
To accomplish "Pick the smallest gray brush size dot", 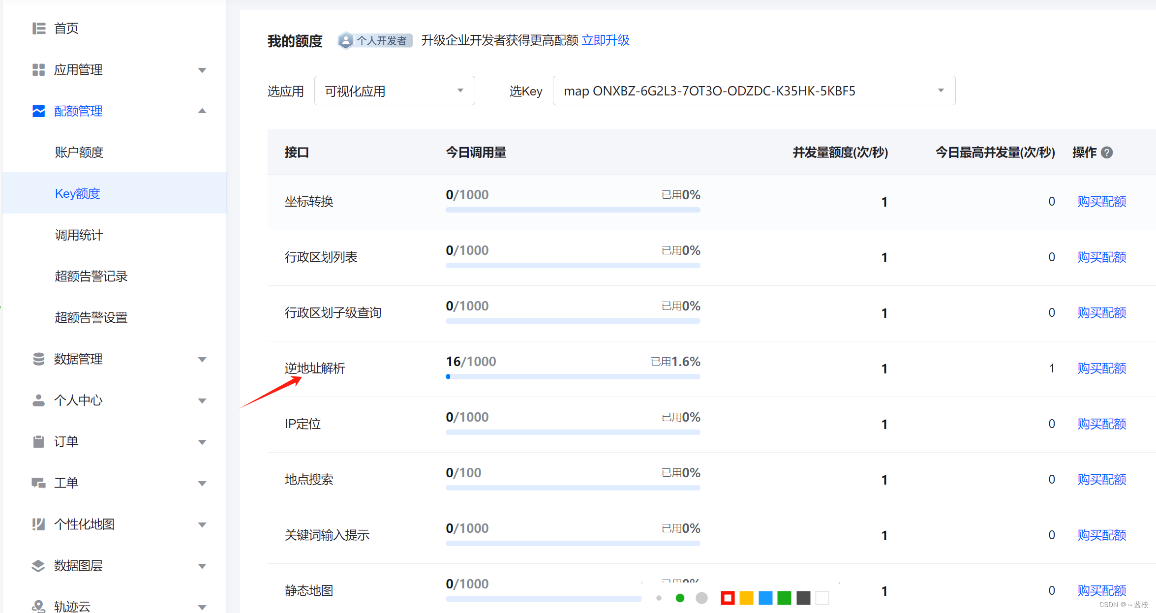I will 659,598.
